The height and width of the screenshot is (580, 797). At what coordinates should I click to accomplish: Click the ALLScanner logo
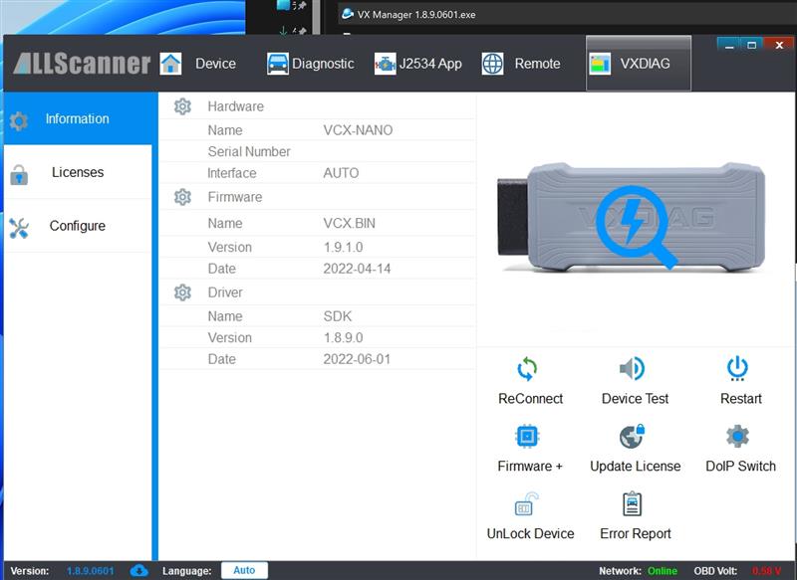(x=82, y=64)
